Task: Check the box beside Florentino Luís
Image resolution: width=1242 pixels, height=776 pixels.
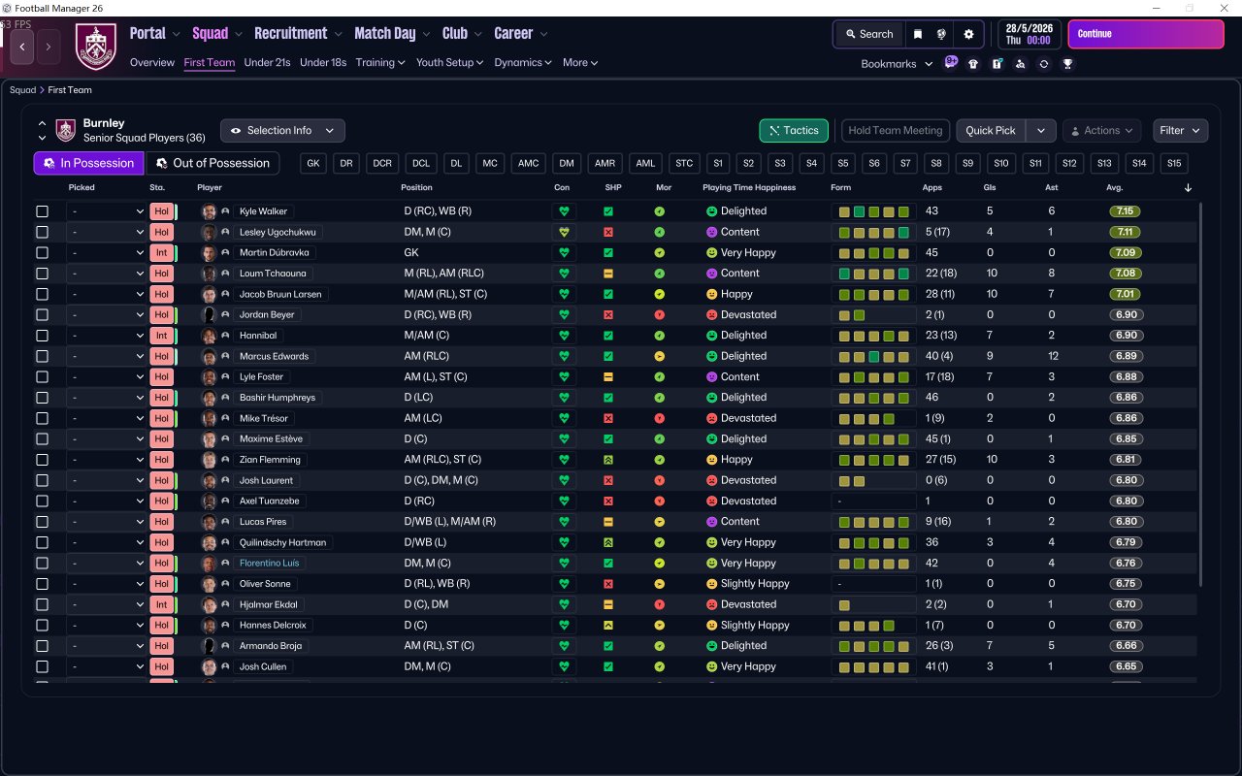Action: [x=42, y=563]
